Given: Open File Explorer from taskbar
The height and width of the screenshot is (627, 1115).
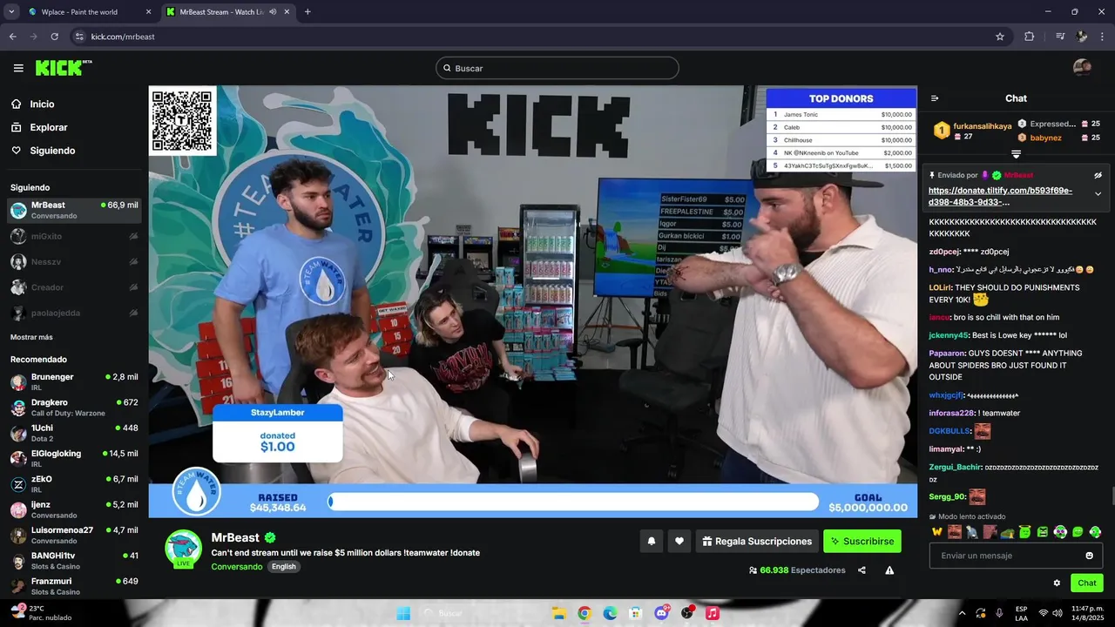Looking at the screenshot, I should point(558,613).
